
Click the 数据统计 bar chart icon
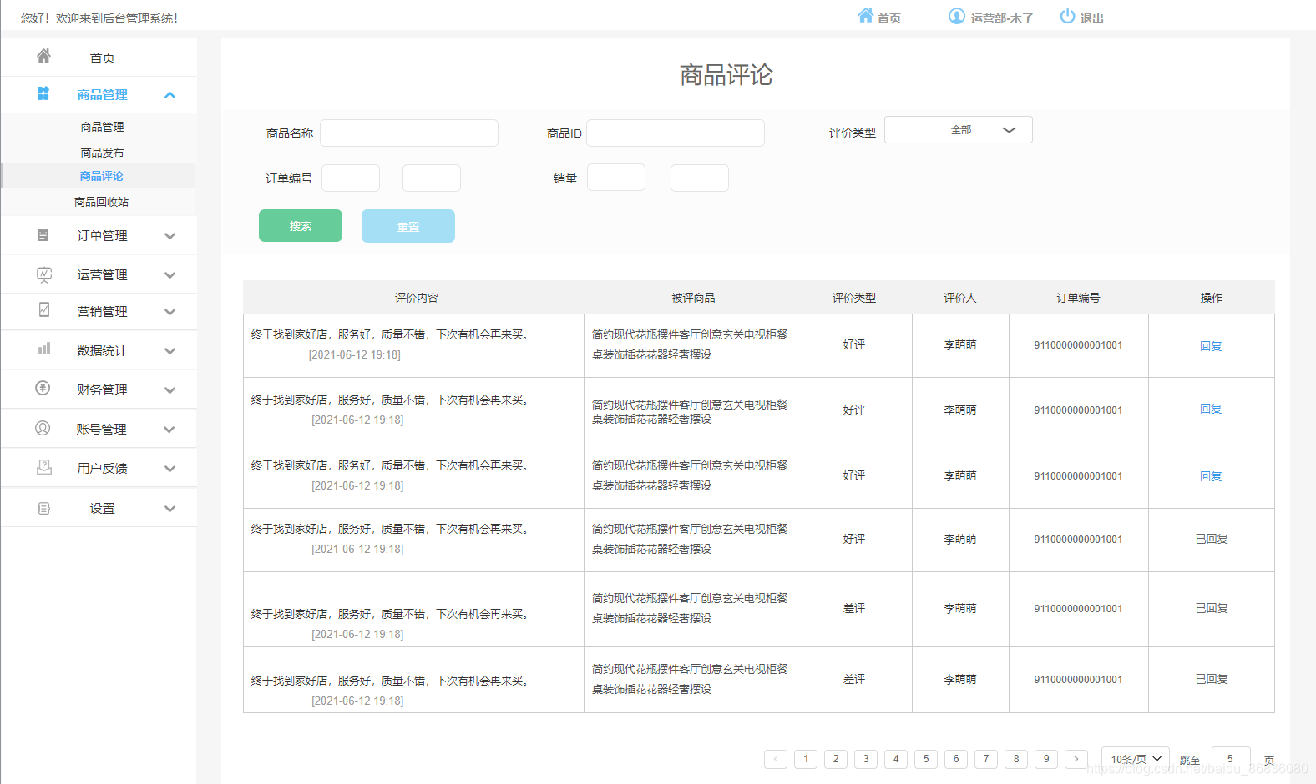click(x=44, y=349)
